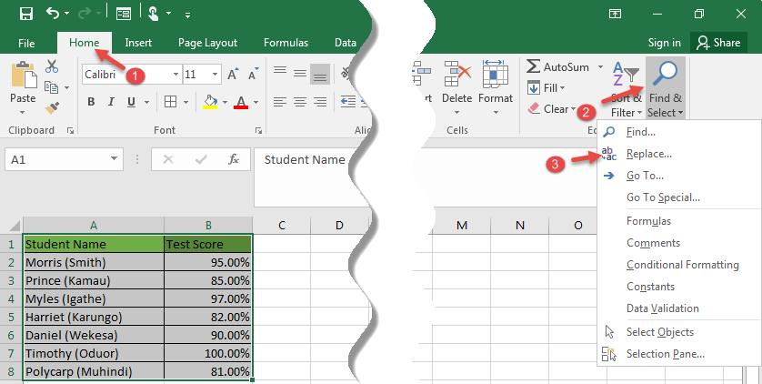The width and height of the screenshot is (762, 384).
Task: Select Data Validation menu entry
Action: tap(679, 308)
